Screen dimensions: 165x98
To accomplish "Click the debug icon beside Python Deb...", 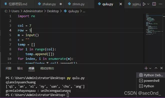I will click(x=141, y=75).
